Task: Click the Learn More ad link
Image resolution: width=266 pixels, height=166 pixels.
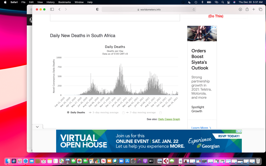Action: pos(201,128)
